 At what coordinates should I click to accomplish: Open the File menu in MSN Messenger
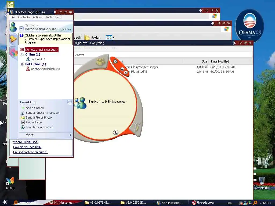pyautogui.click(x=13, y=17)
